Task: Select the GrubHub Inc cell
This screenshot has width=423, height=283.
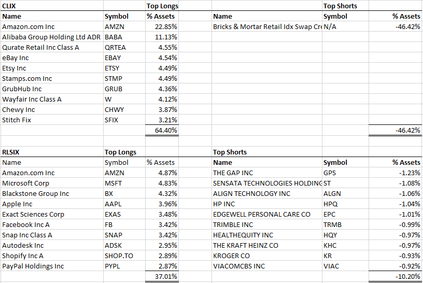Action: tap(22, 89)
